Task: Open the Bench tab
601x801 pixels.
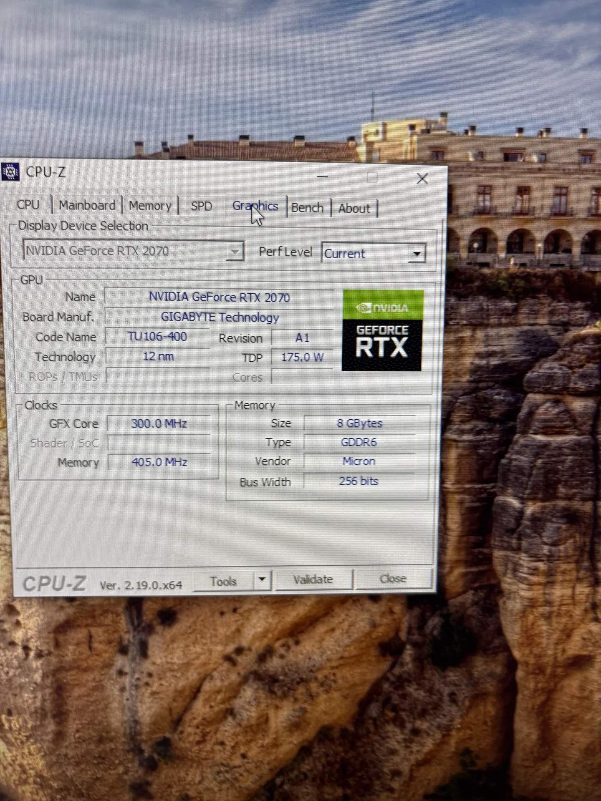Action: [x=308, y=207]
